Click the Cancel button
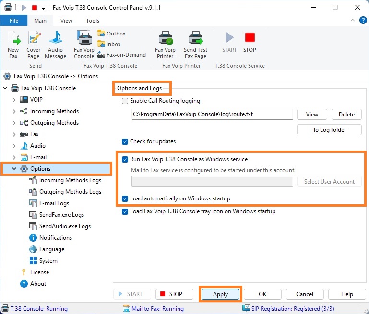369x314 pixels. tap(305, 294)
